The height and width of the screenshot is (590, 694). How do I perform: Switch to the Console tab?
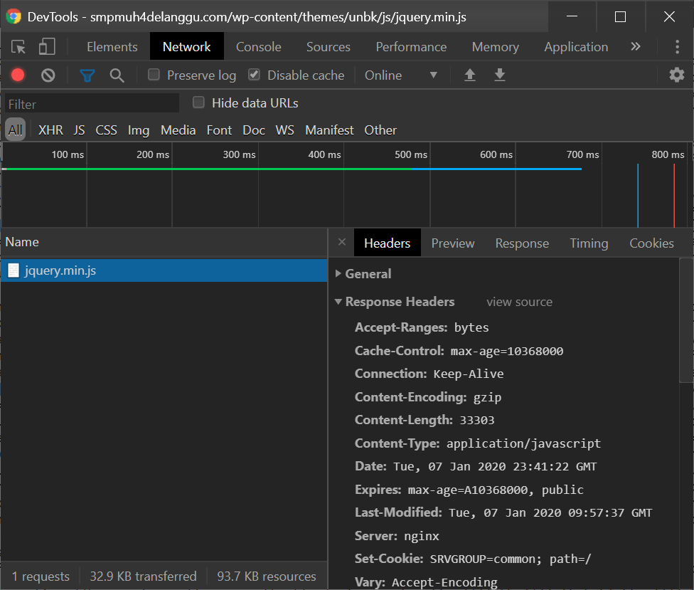pos(258,47)
